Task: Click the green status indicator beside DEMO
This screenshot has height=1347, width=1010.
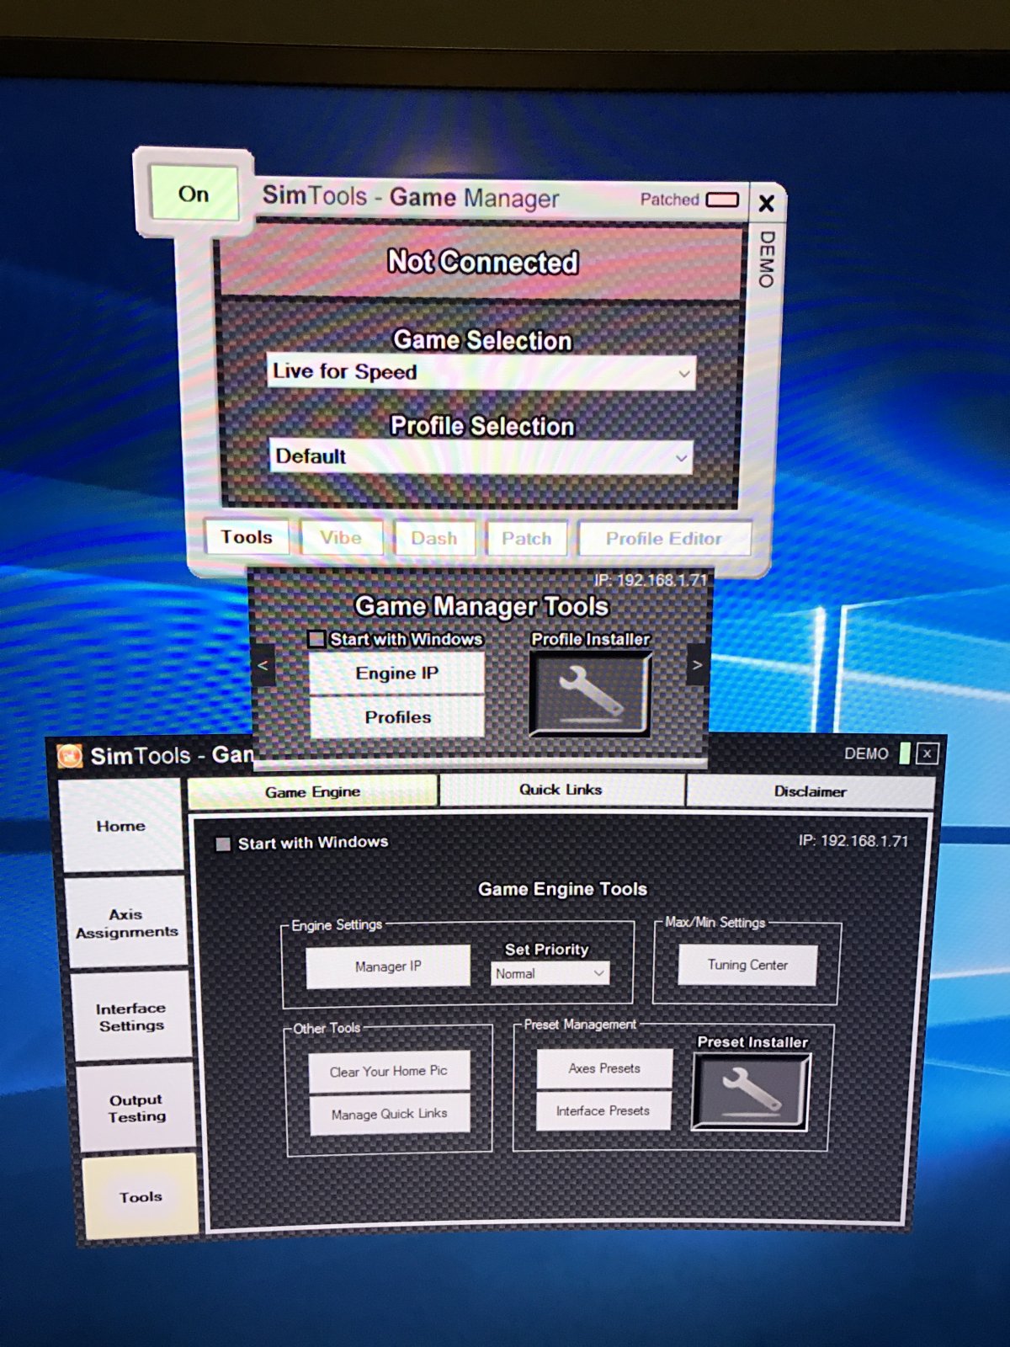Action: [x=905, y=753]
